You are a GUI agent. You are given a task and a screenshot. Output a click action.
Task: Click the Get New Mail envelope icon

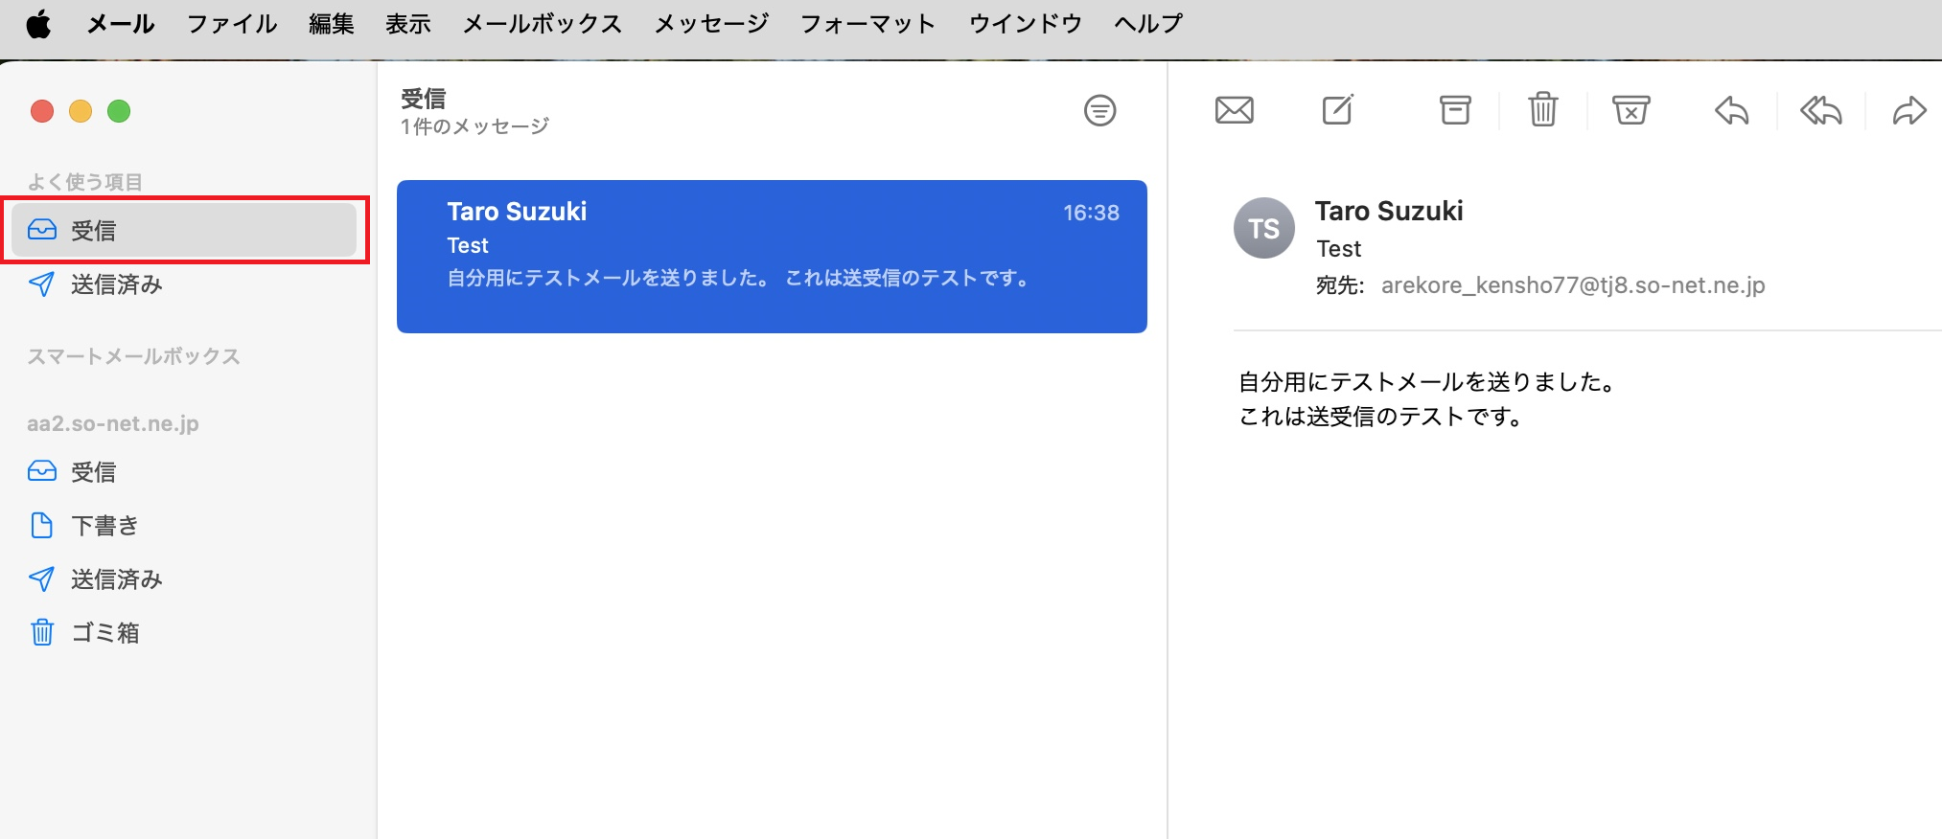pos(1234,111)
